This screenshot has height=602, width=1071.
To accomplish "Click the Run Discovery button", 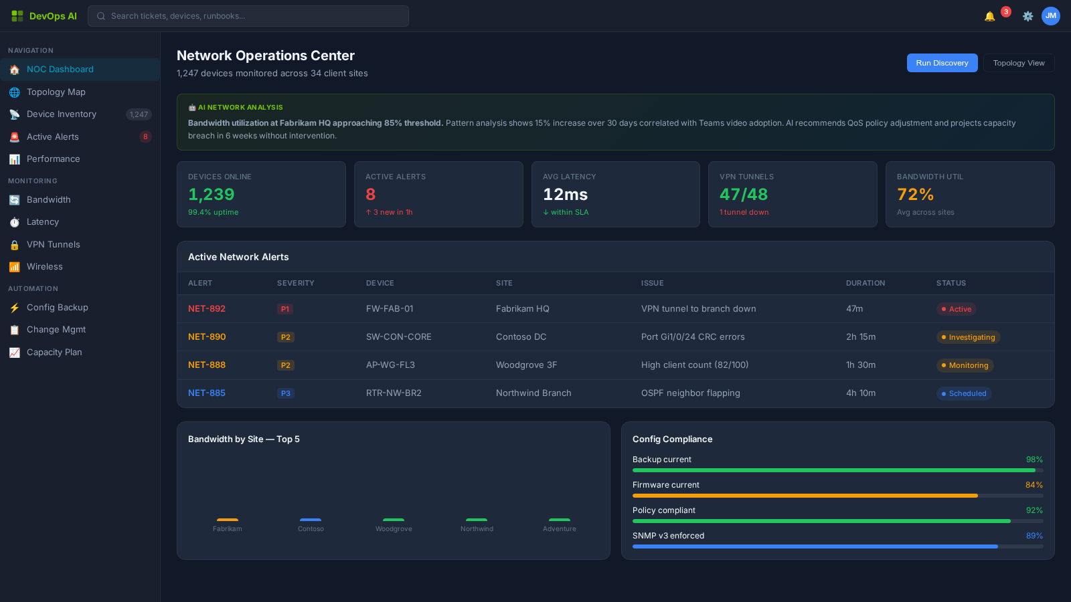I will point(942,62).
